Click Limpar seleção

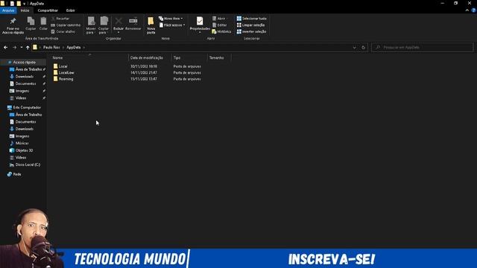[x=251, y=25]
